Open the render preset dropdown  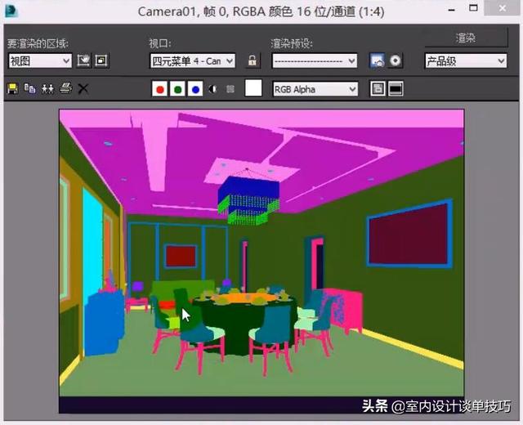(x=315, y=61)
